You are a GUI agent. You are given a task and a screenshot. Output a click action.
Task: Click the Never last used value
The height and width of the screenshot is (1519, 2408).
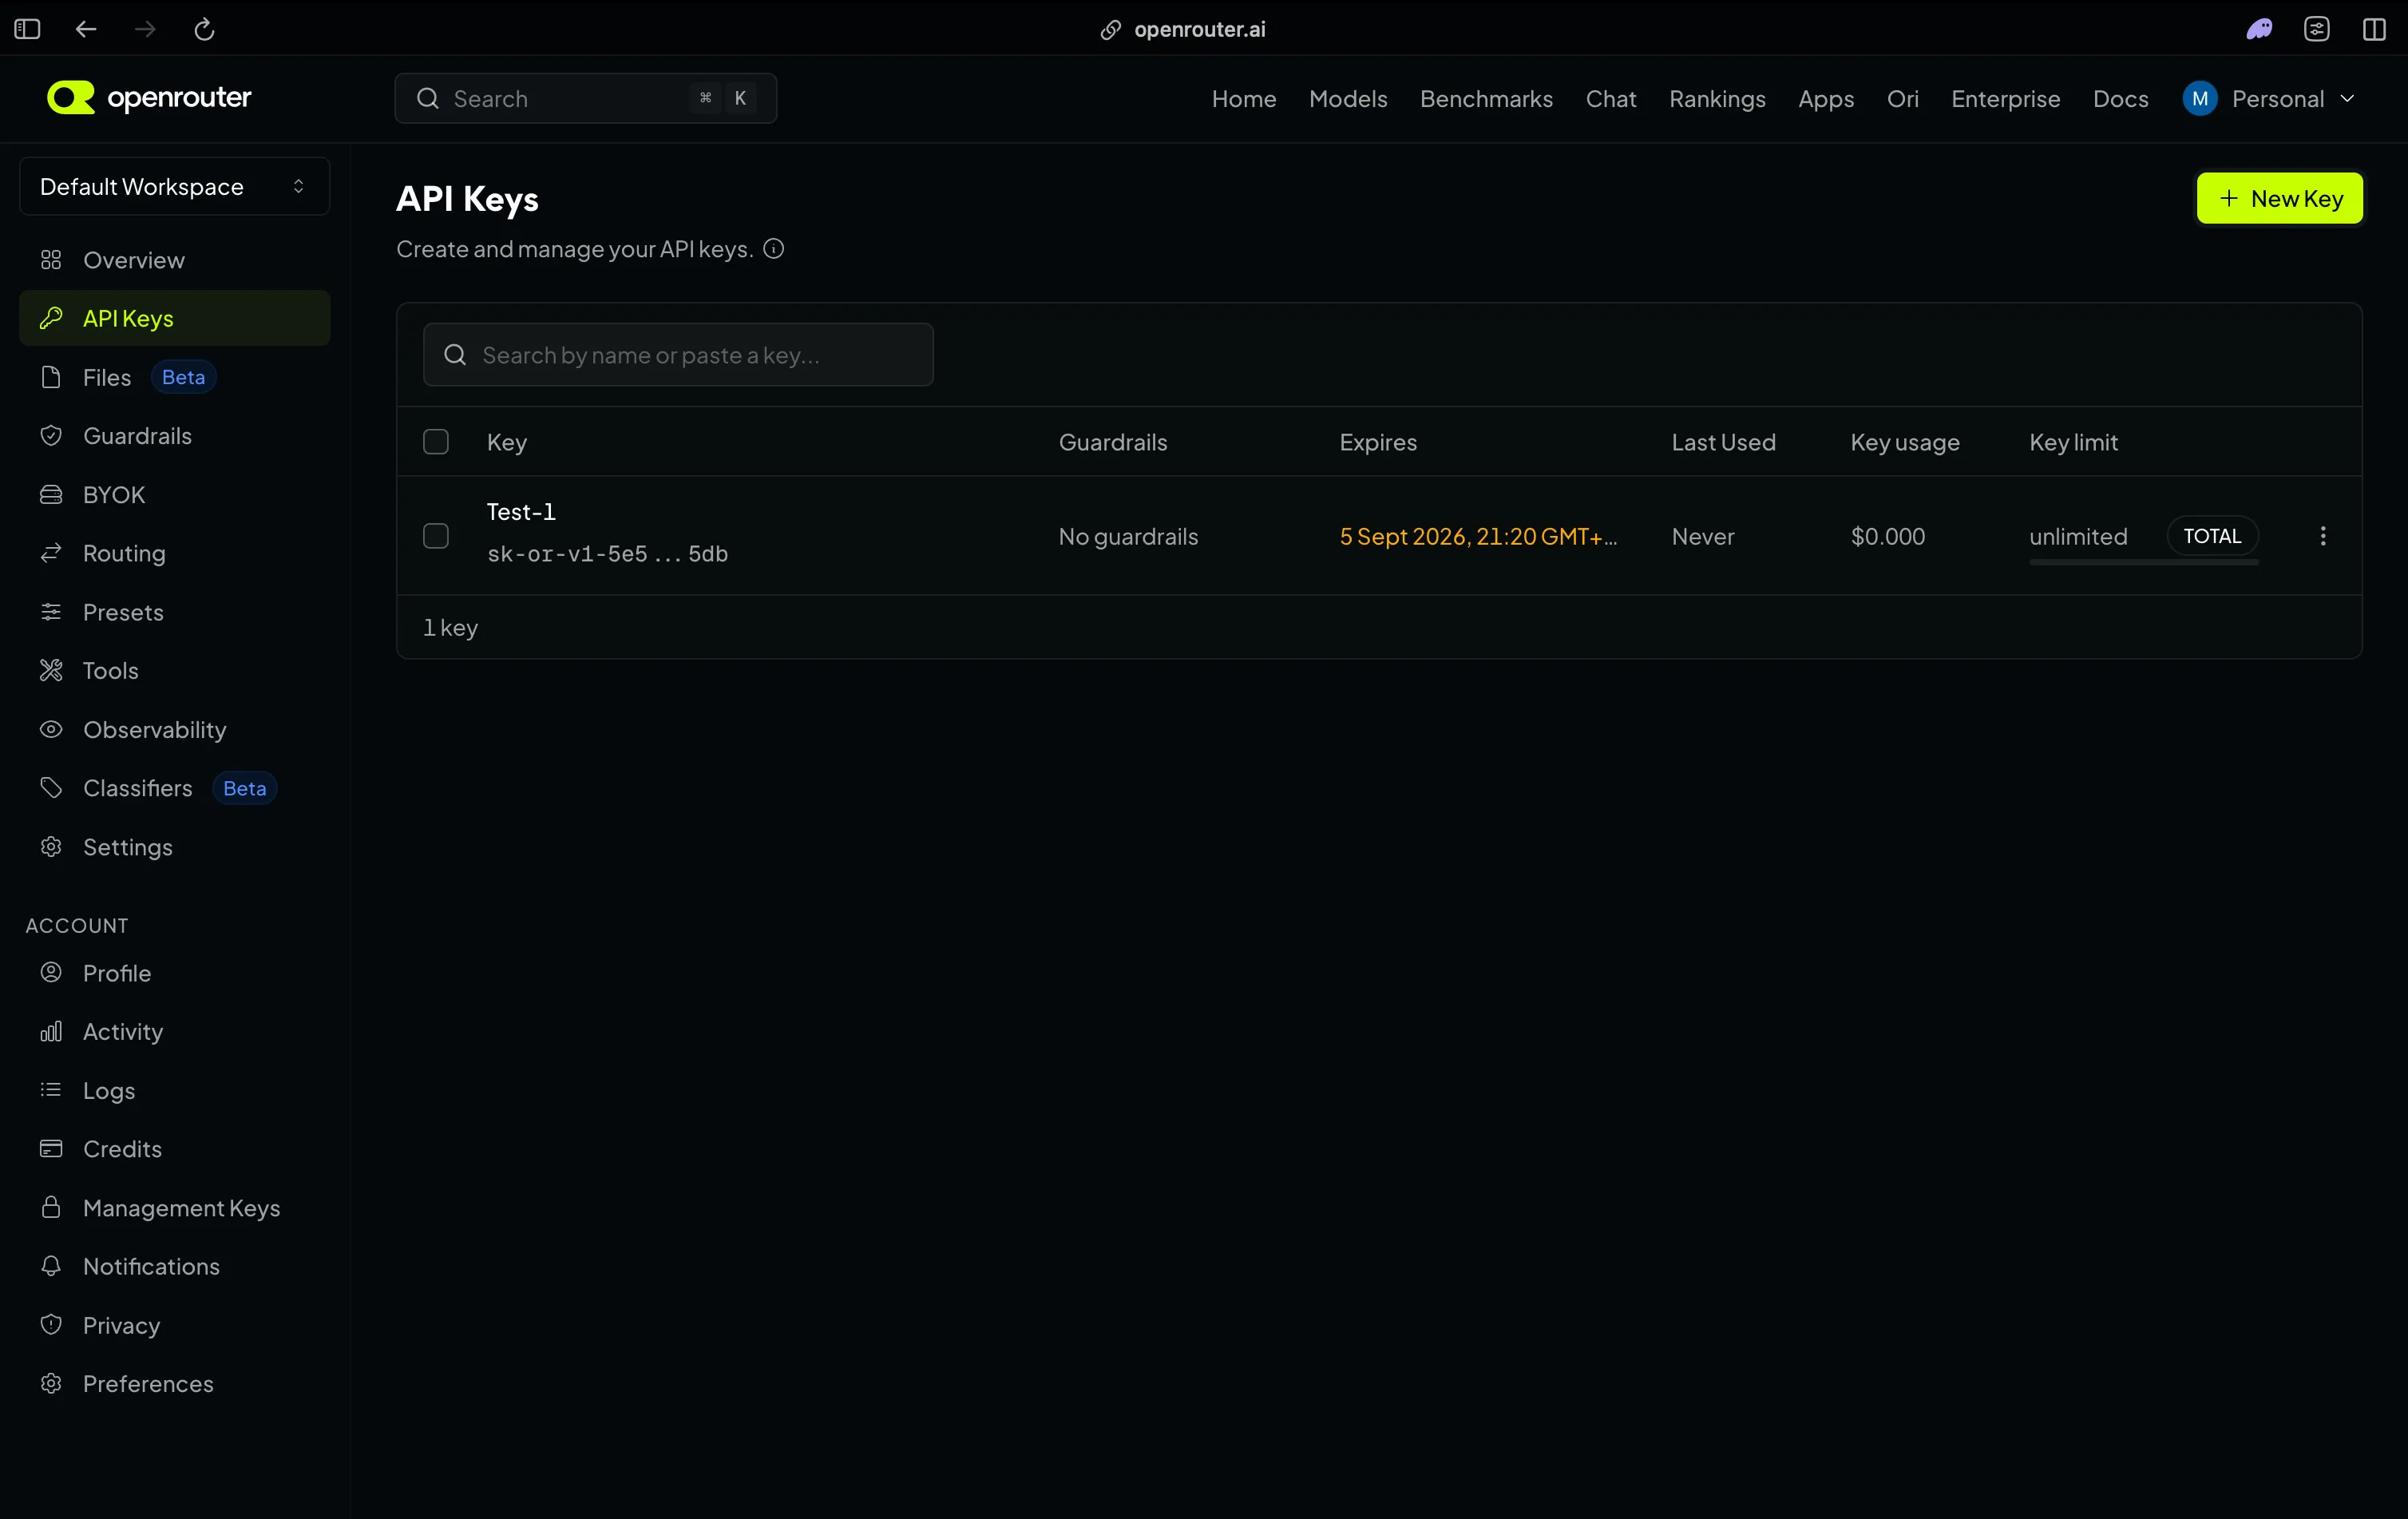pyautogui.click(x=1702, y=536)
